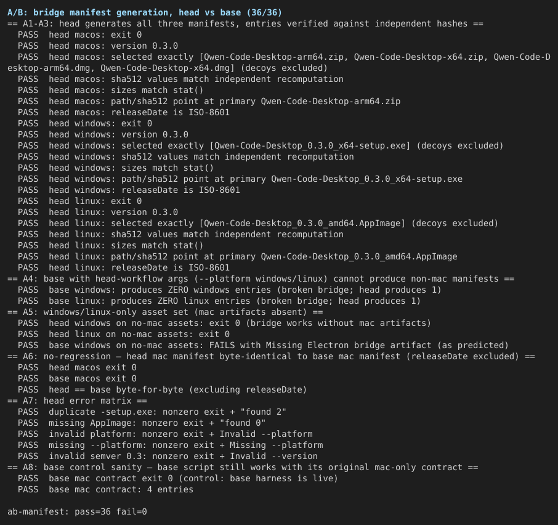This screenshot has width=558, height=525.
Task: Select the 'ab-manifest: pass=36 fail=0' summary
Action: 77,512
